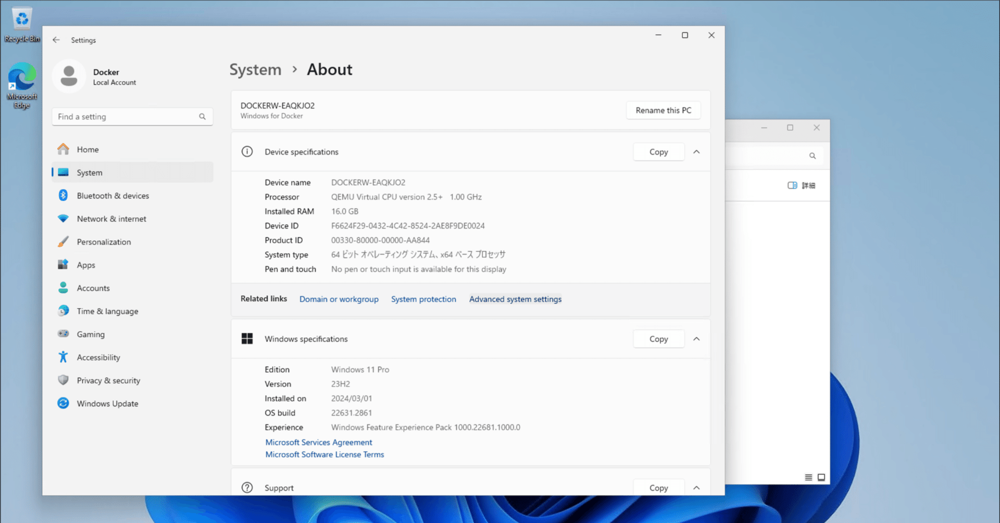This screenshot has height=523, width=1000.
Task: Collapse the Windows specifications section
Action: (x=696, y=339)
